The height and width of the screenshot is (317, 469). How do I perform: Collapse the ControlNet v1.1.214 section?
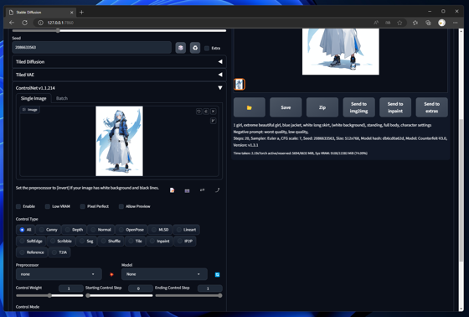click(119, 88)
